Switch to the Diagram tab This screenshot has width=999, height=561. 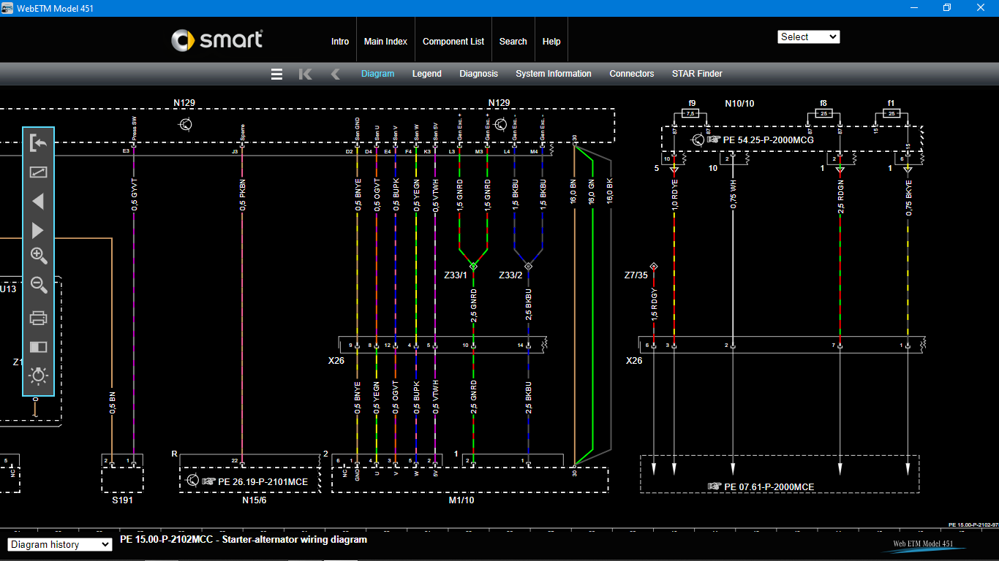click(x=377, y=74)
